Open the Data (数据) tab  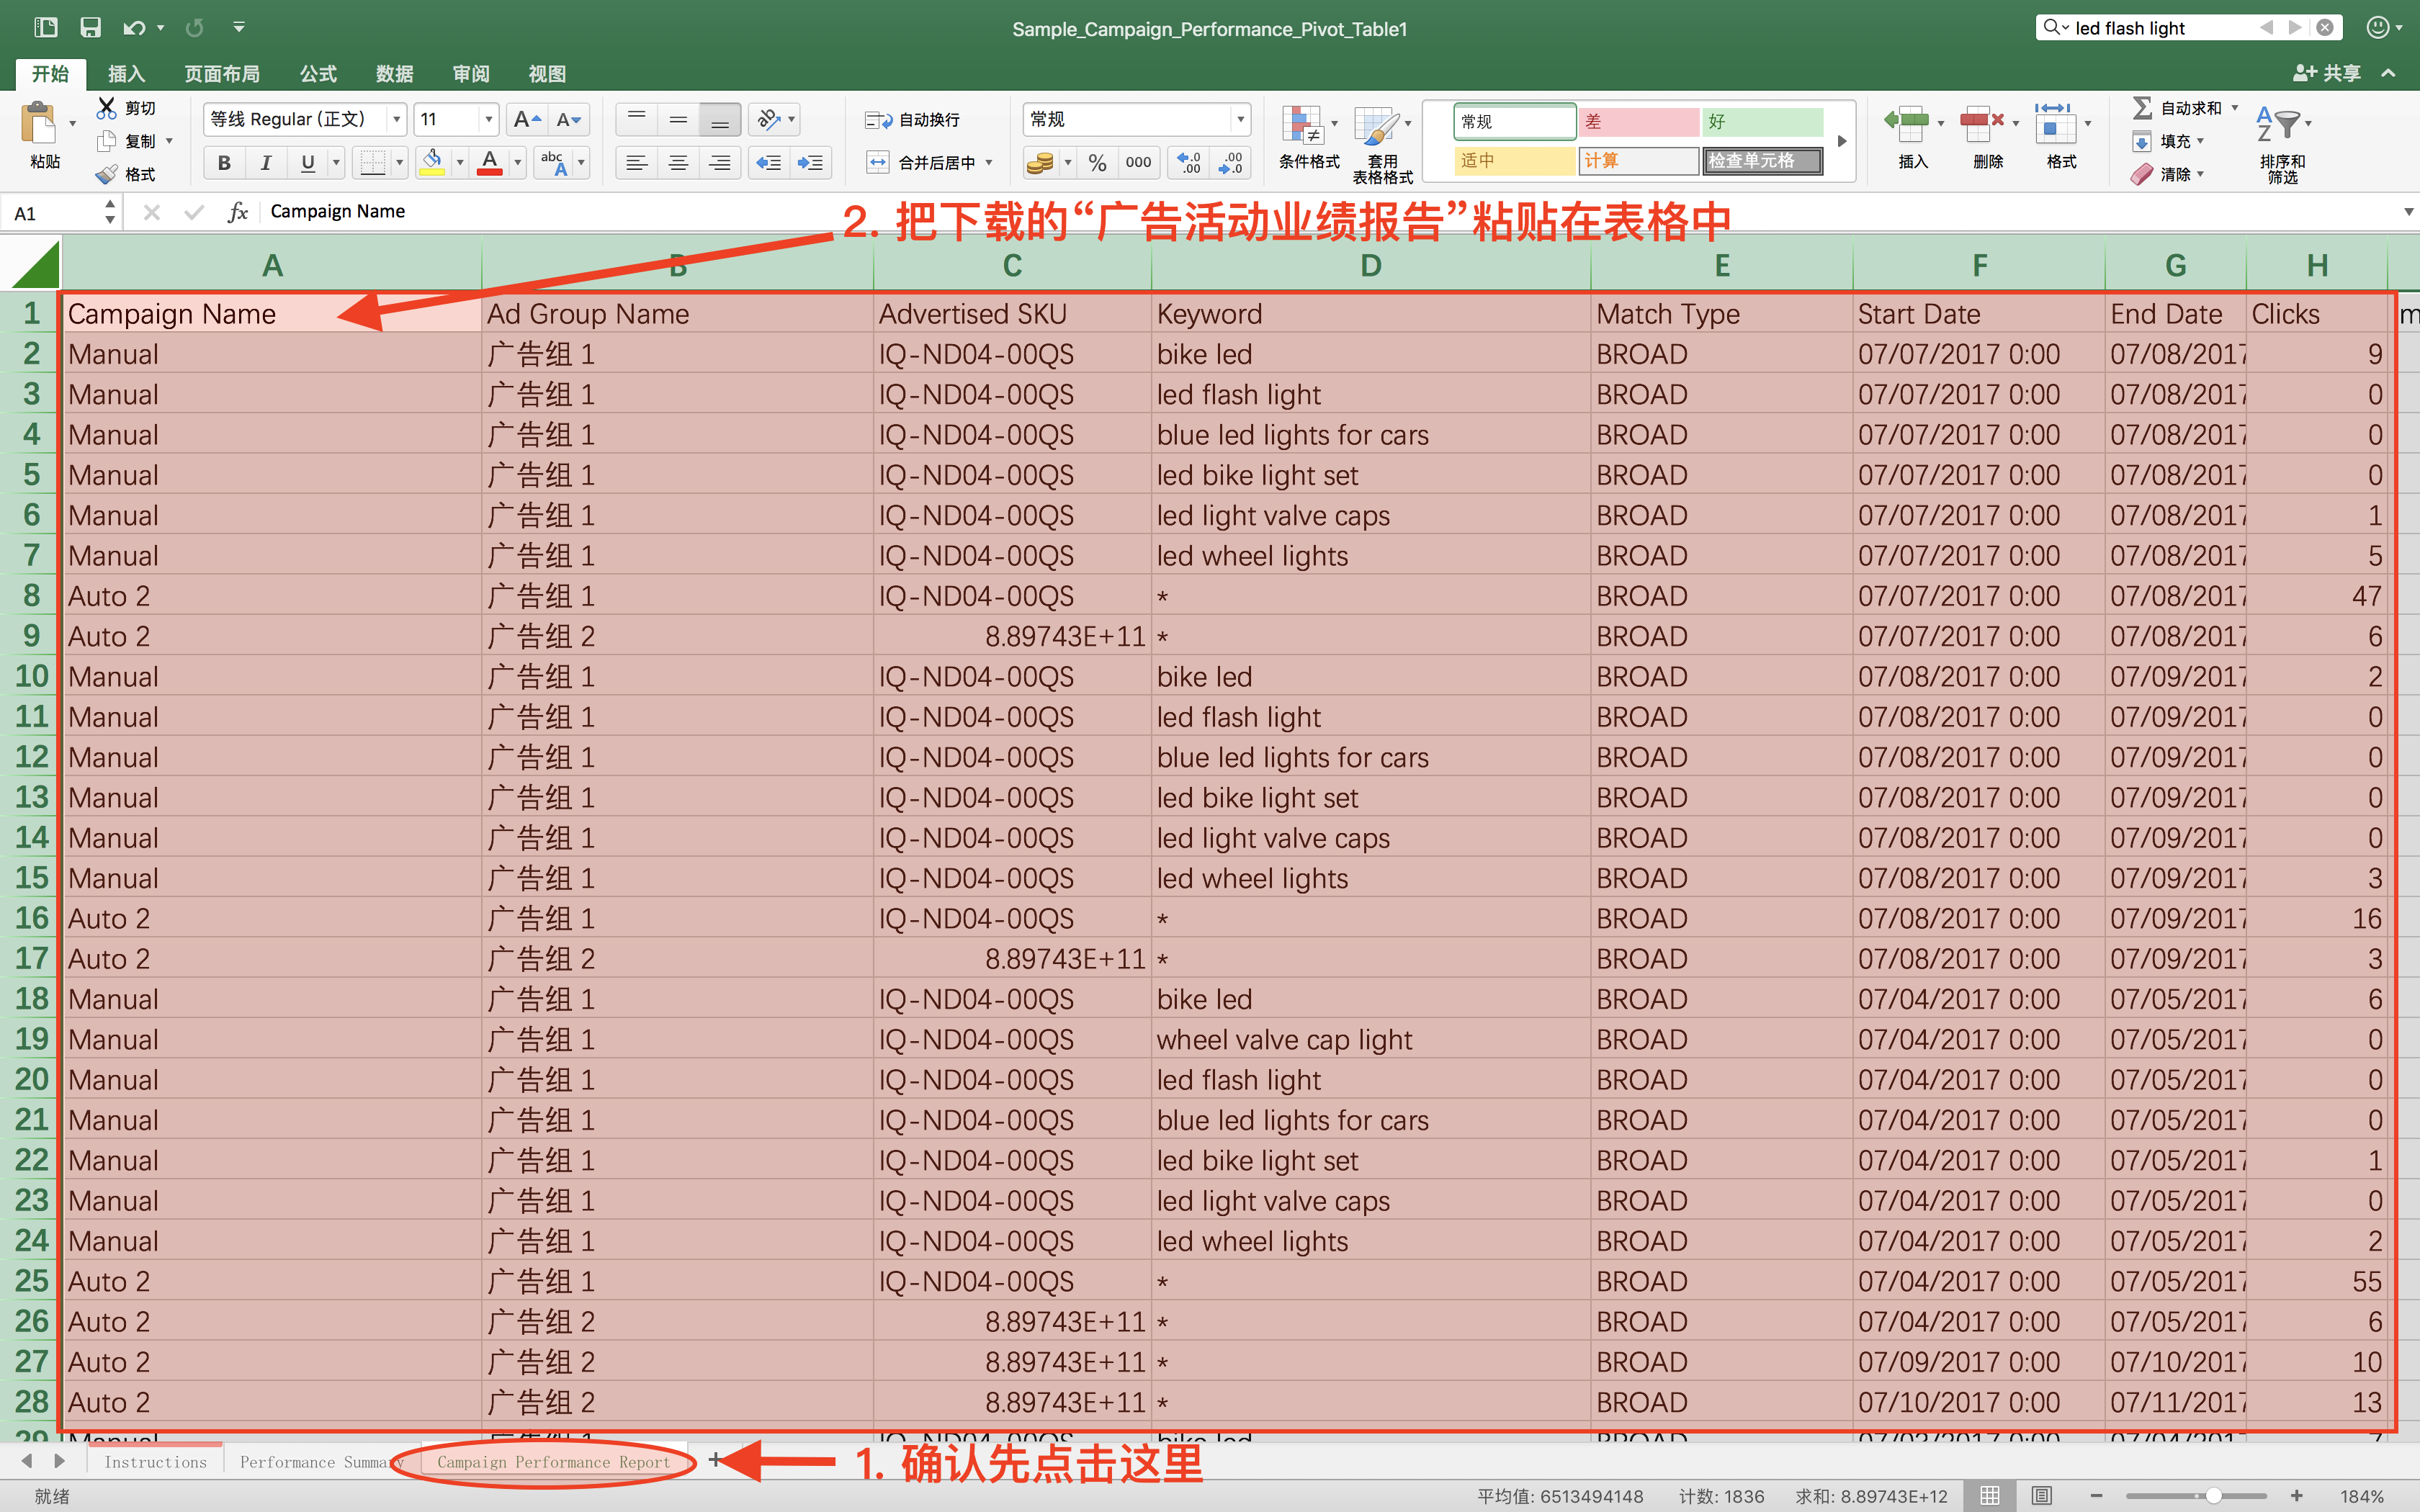point(394,74)
